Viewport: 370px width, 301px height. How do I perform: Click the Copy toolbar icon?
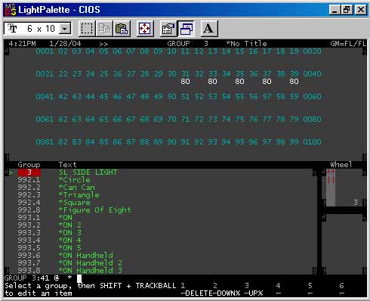pyautogui.click(x=104, y=29)
